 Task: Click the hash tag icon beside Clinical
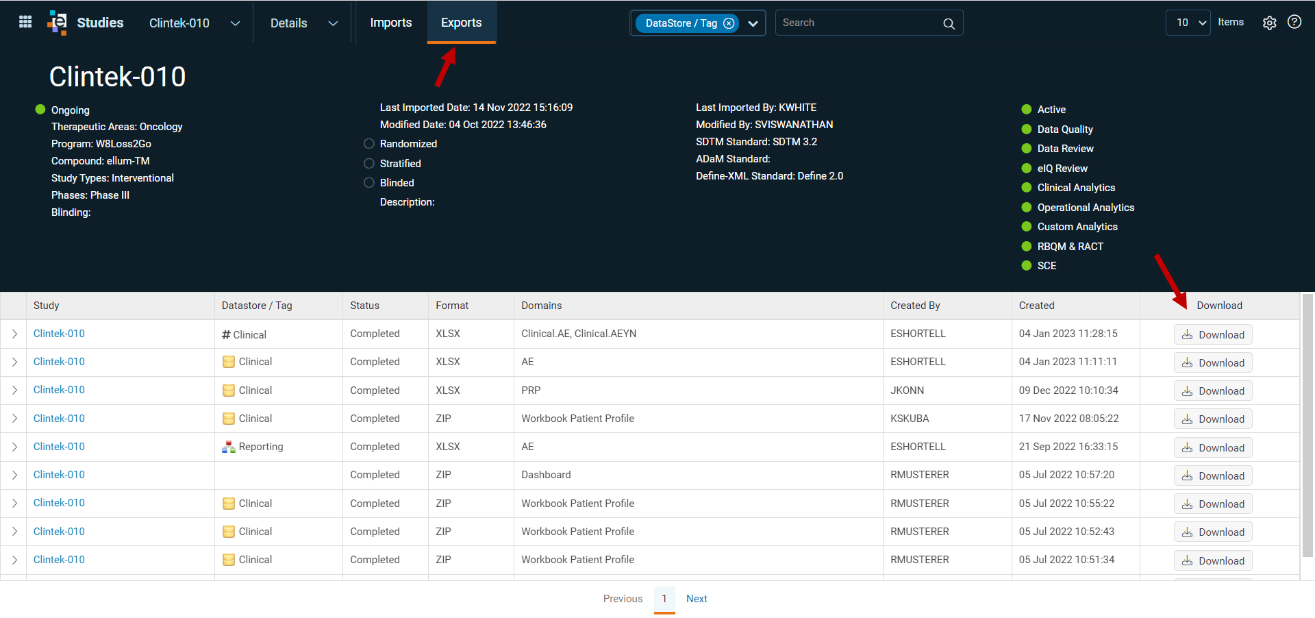pos(226,335)
